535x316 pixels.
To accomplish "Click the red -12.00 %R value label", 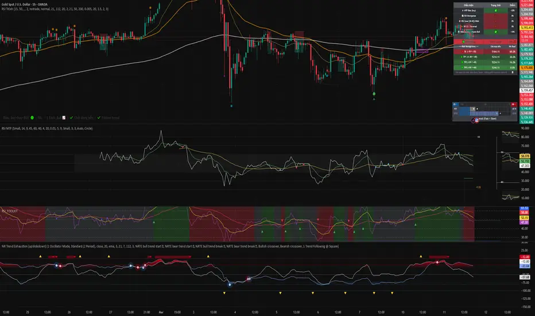I will 525,257.
